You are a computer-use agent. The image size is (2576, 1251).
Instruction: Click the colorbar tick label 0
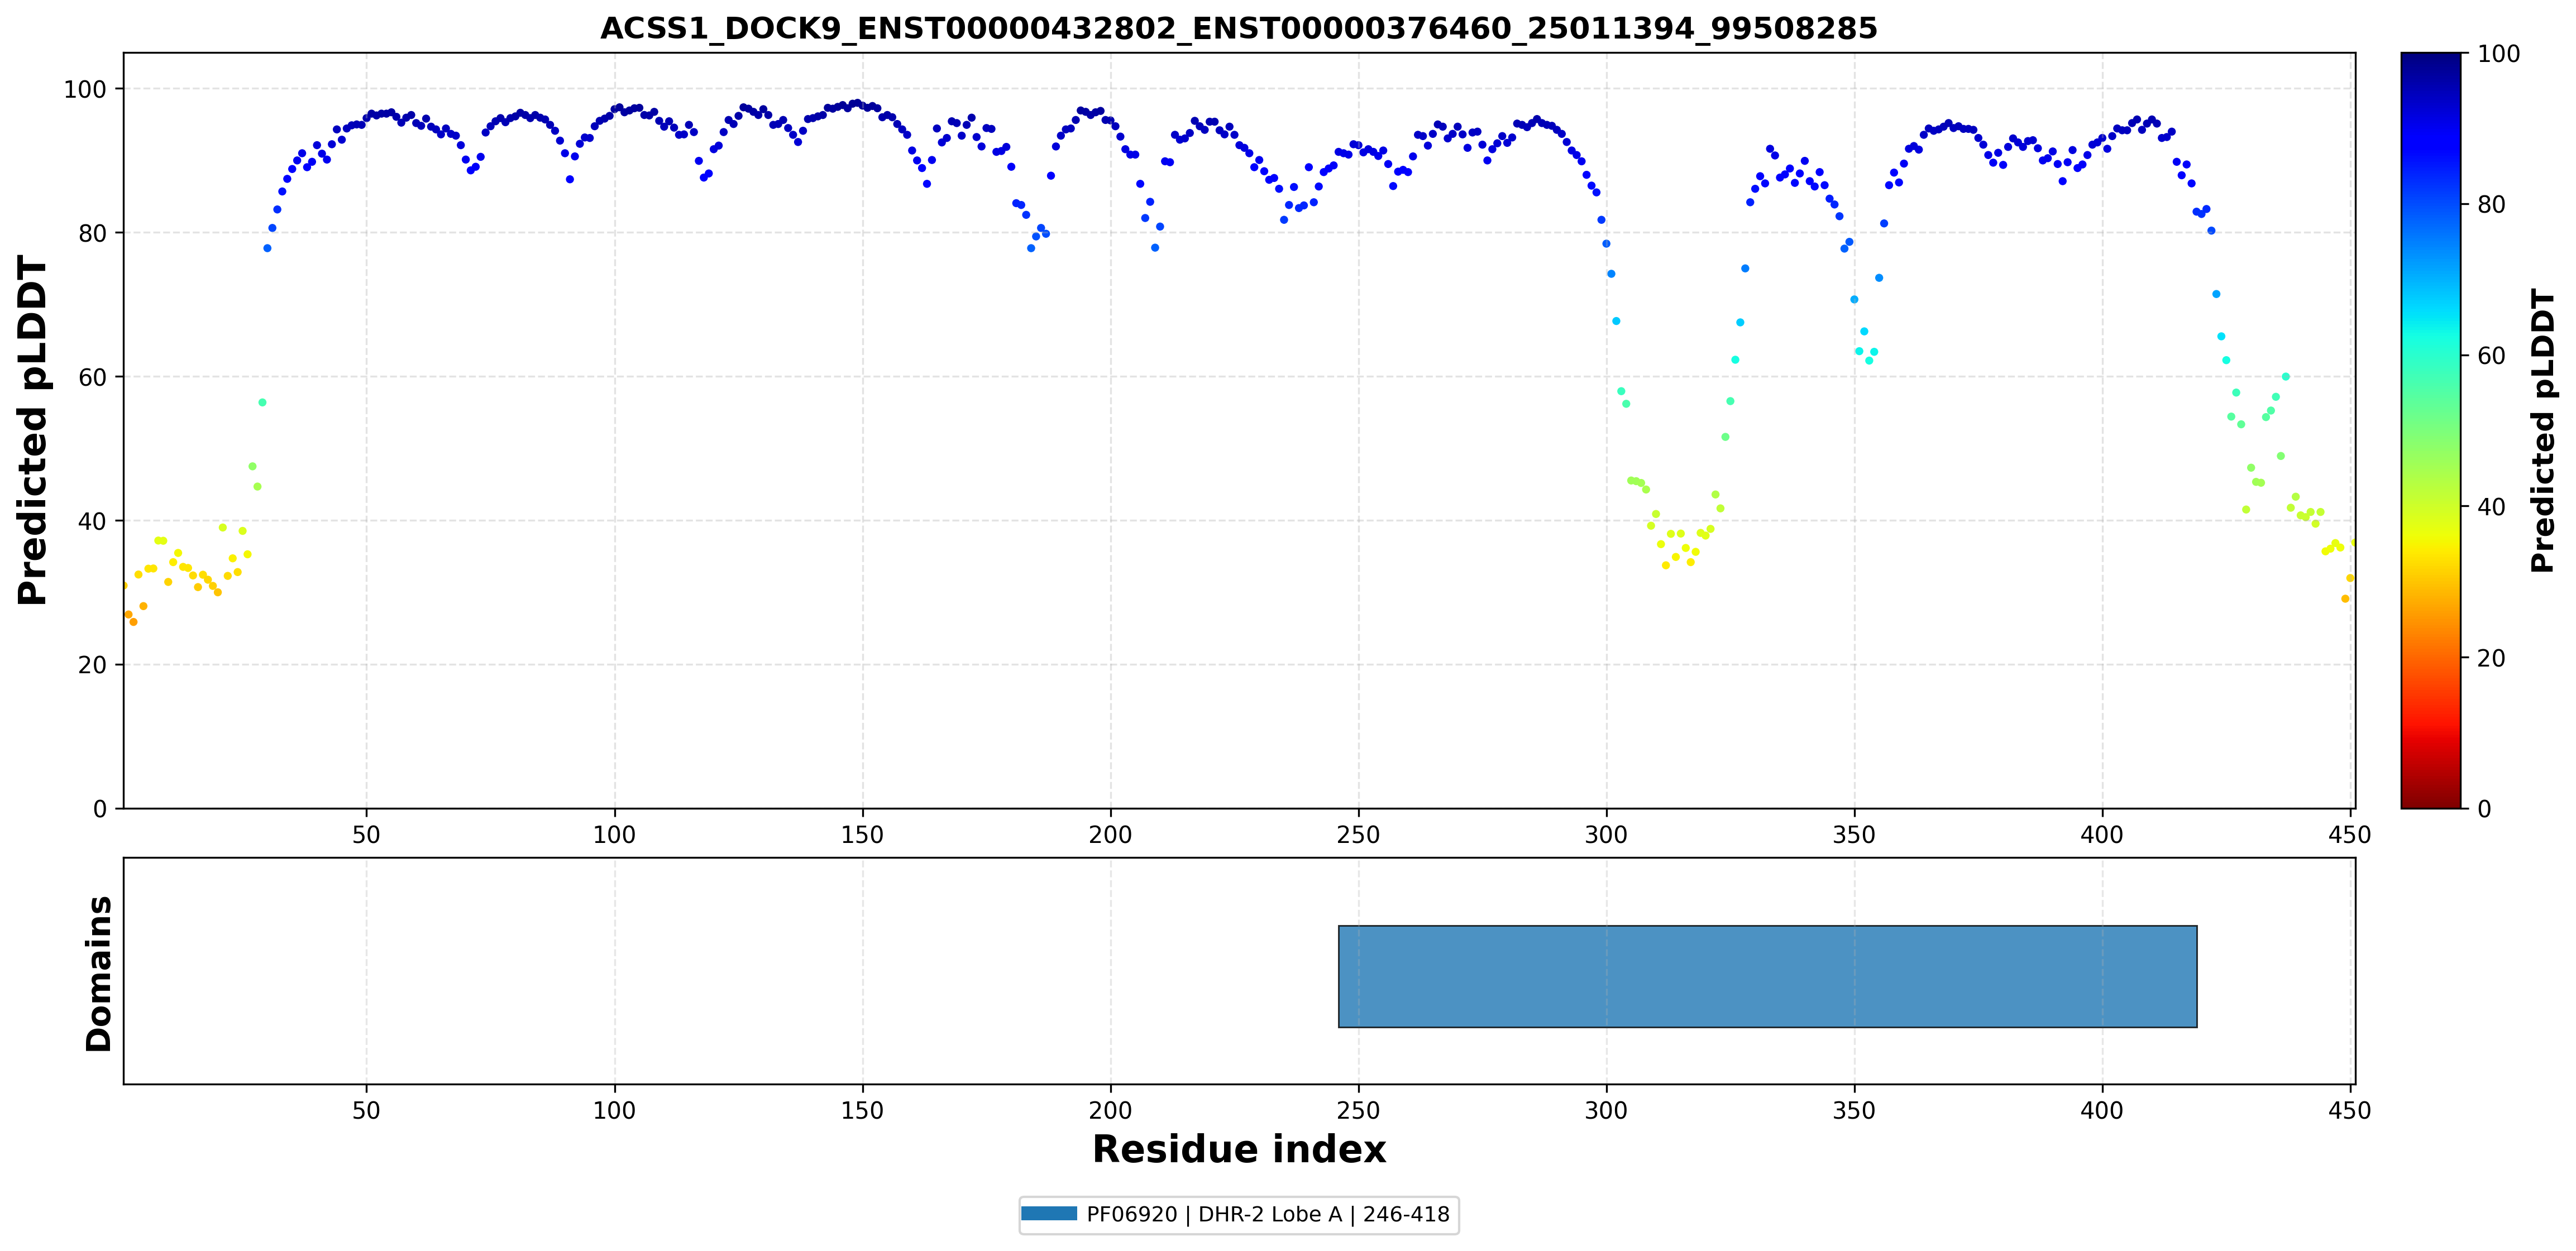(x=2485, y=809)
